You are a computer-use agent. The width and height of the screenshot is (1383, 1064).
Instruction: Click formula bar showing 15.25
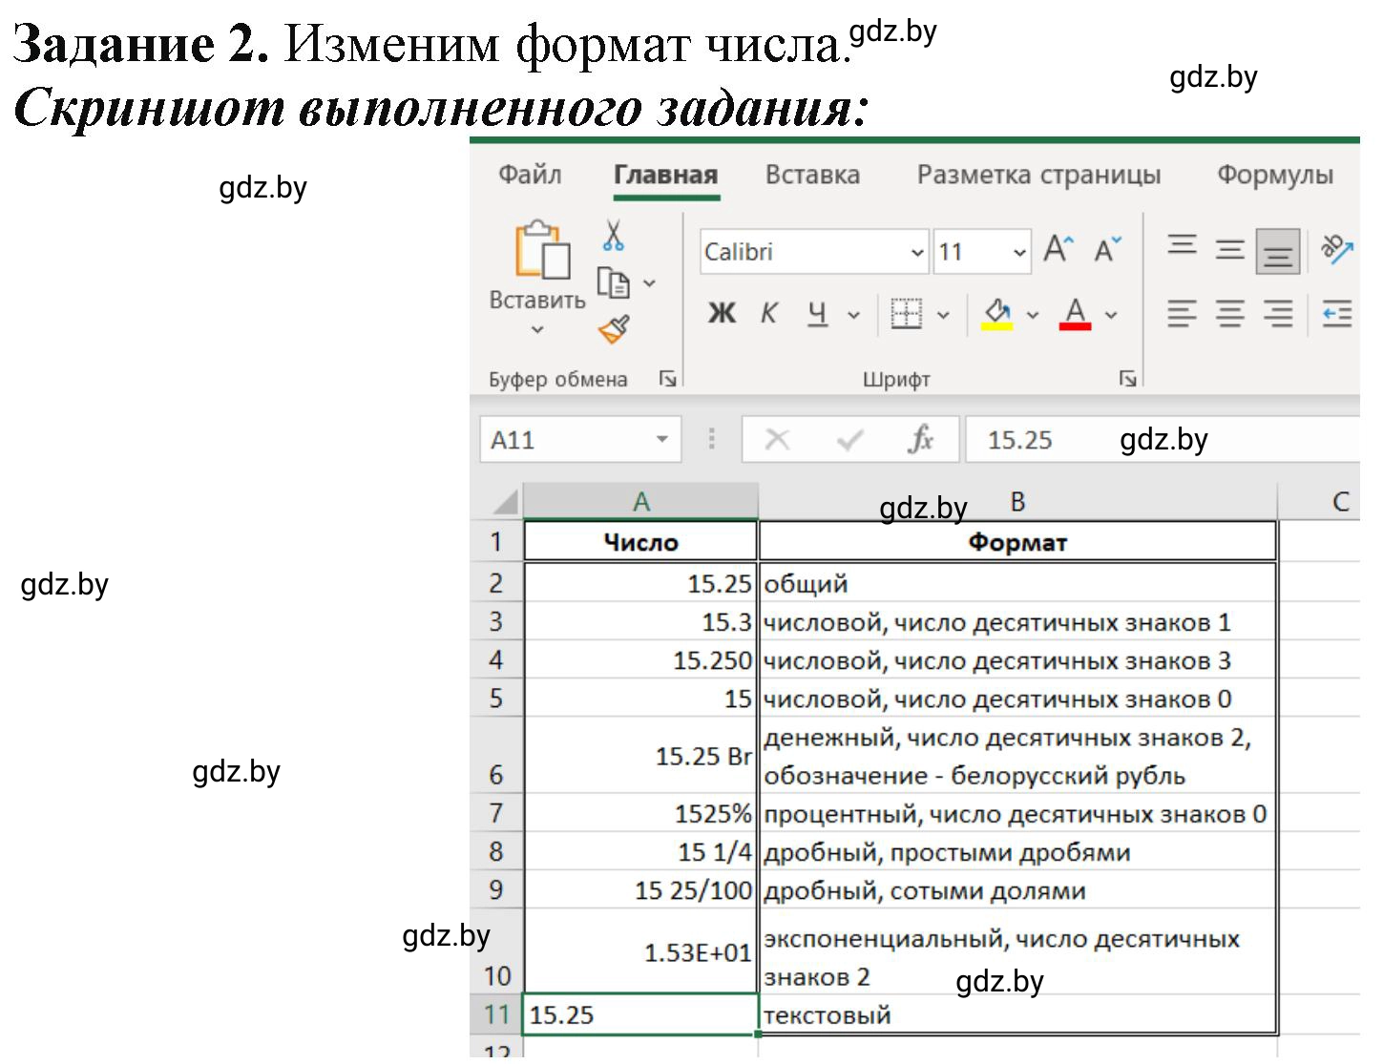(1163, 440)
